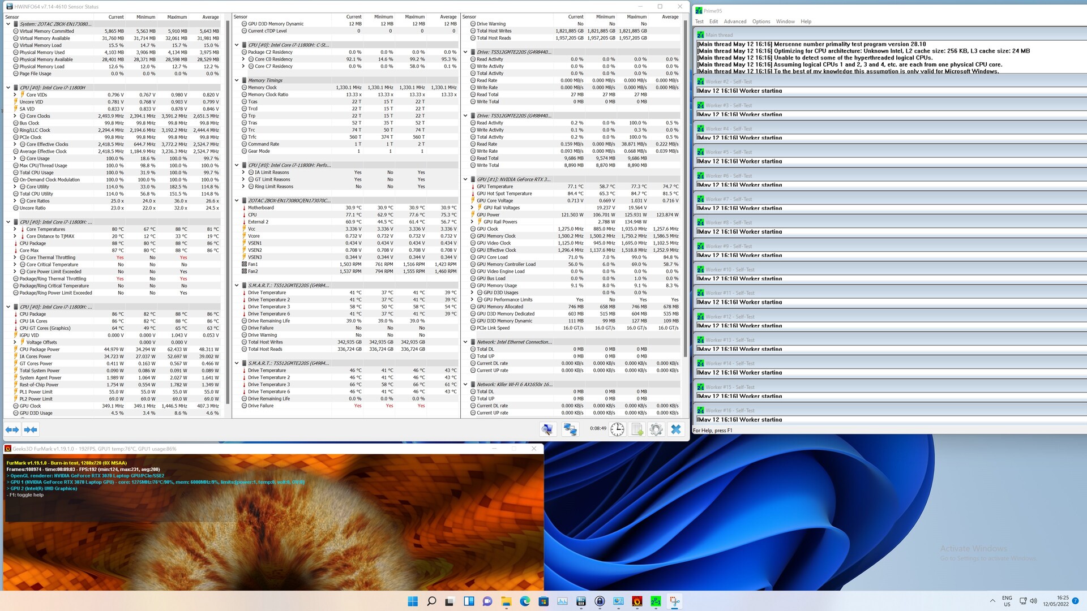
Task: Open the sensor summary monitor icon
Action: coord(547,429)
